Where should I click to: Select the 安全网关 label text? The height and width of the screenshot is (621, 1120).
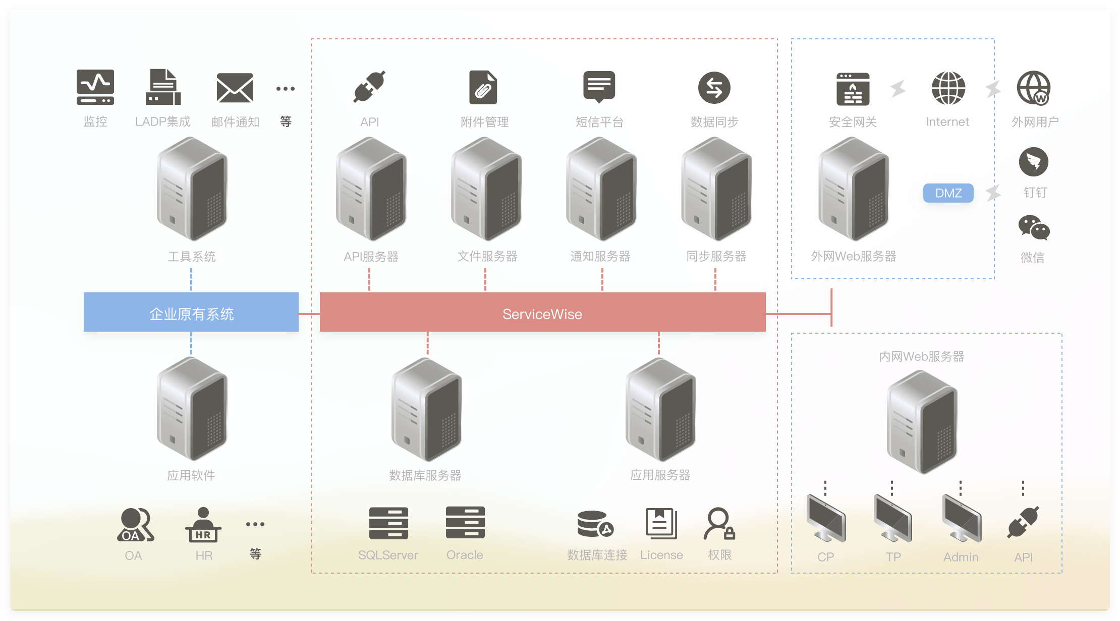853,122
